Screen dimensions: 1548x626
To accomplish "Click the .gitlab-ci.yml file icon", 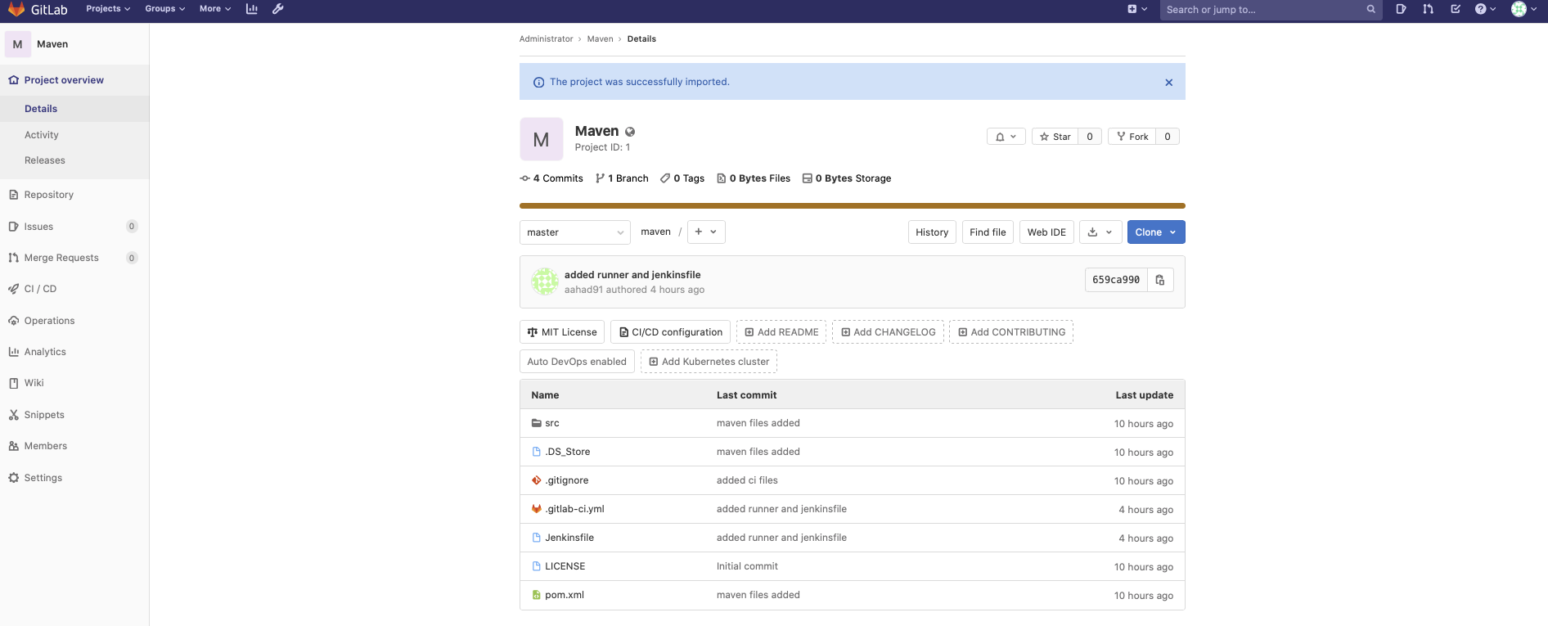I will [x=537, y=509].
